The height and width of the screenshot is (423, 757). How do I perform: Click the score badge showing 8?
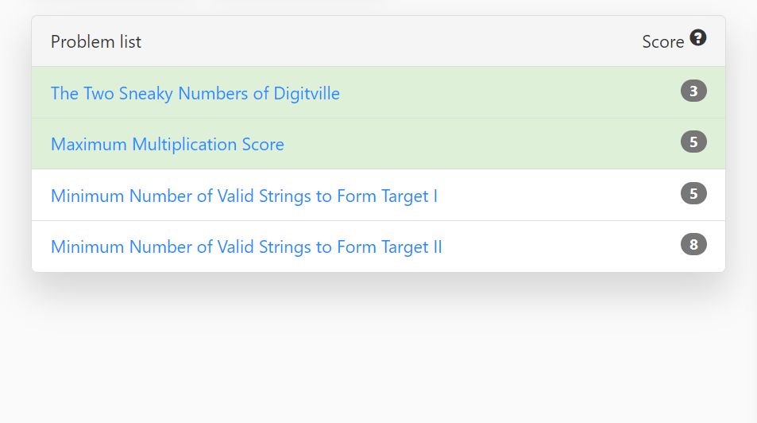693,244
